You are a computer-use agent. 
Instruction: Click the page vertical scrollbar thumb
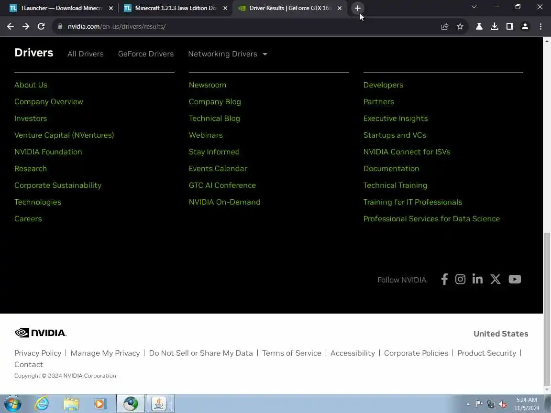pos(547,309)
